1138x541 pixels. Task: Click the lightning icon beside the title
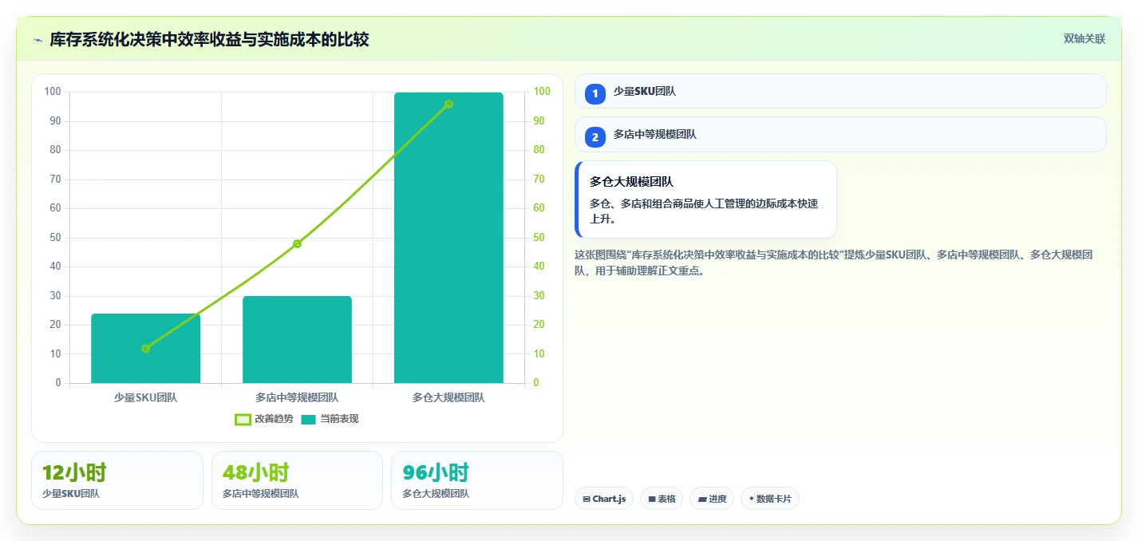tap(38, 40)
